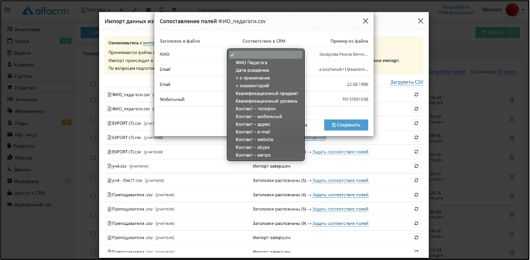Click the Педагоги item in the sidebar
Image resolution: width=530 pixels, height=260 pixels.
(38, 88)
